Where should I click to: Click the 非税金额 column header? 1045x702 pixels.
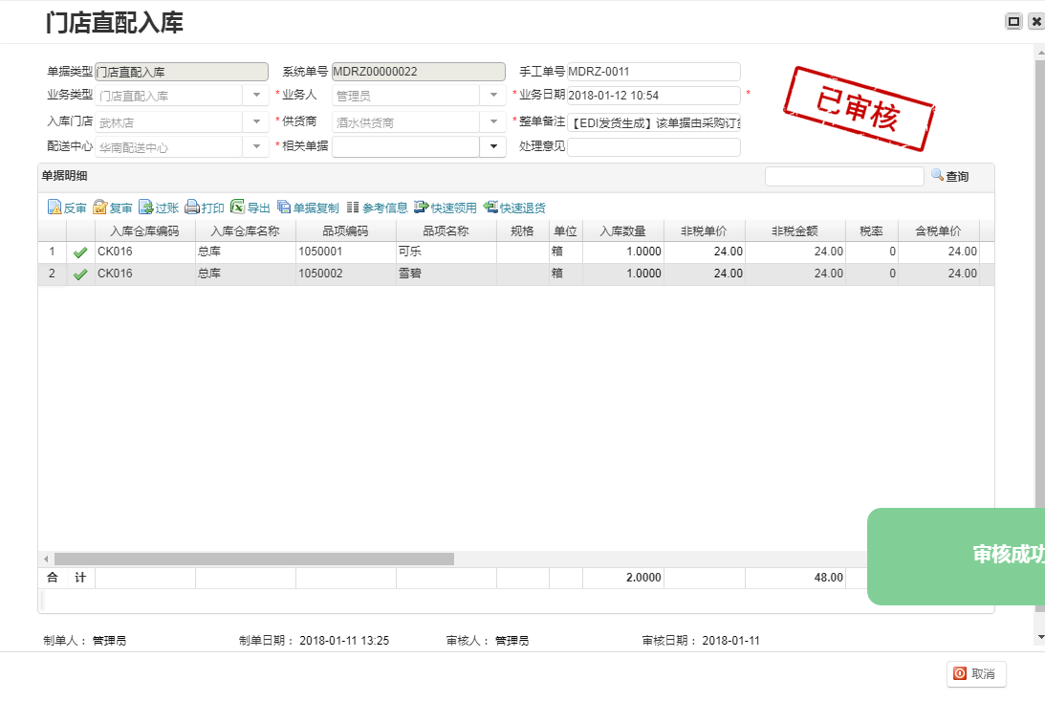pos(795,230)
